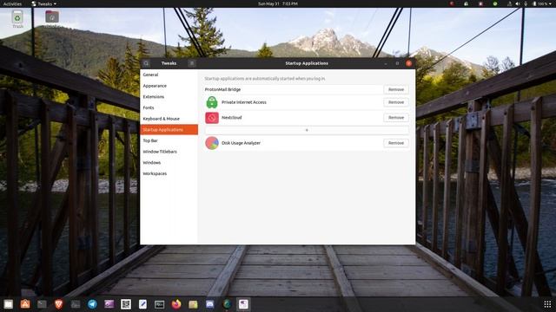
Task: Open the QR code app in dock
Action: click(126, 304)
